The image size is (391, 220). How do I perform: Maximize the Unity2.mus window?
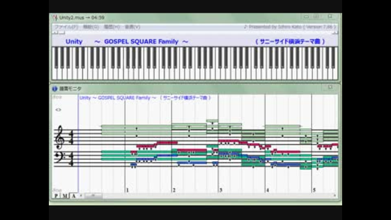[316, 16]
